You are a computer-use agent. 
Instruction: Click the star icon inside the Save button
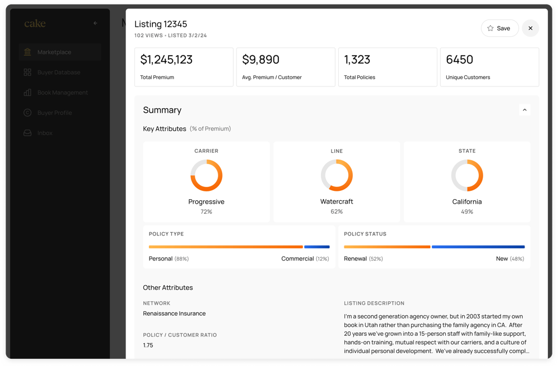pos(490,28)
